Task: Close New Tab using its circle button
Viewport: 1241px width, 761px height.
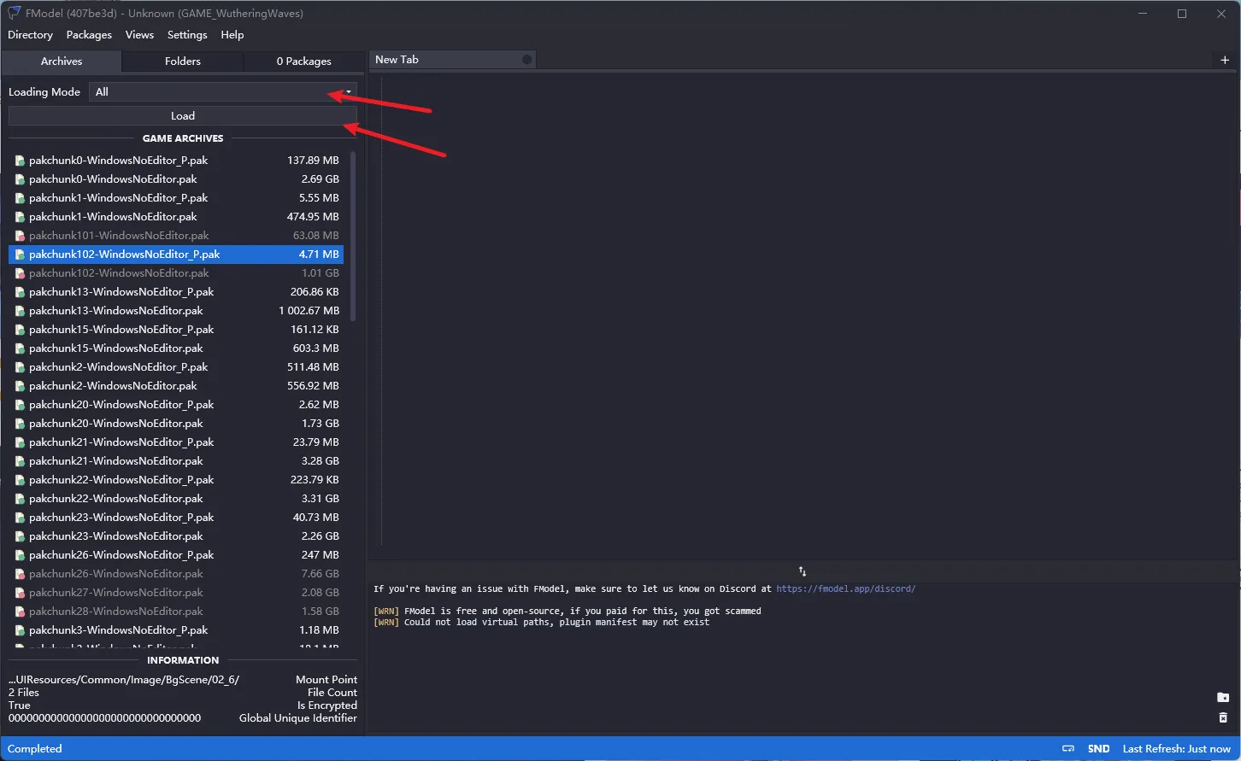Action: click(526, 60)
